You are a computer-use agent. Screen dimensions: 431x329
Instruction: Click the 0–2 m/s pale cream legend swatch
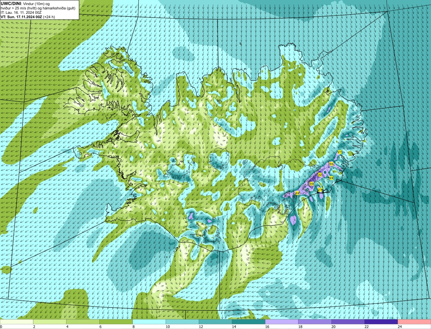[x=17, y=322]
